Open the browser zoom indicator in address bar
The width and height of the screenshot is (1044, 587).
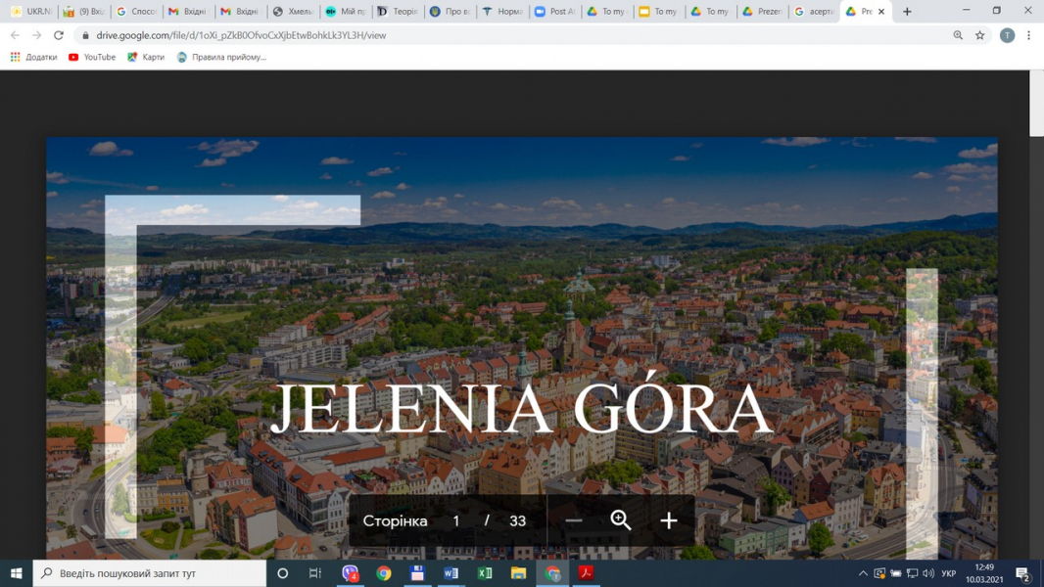[958, 35]
